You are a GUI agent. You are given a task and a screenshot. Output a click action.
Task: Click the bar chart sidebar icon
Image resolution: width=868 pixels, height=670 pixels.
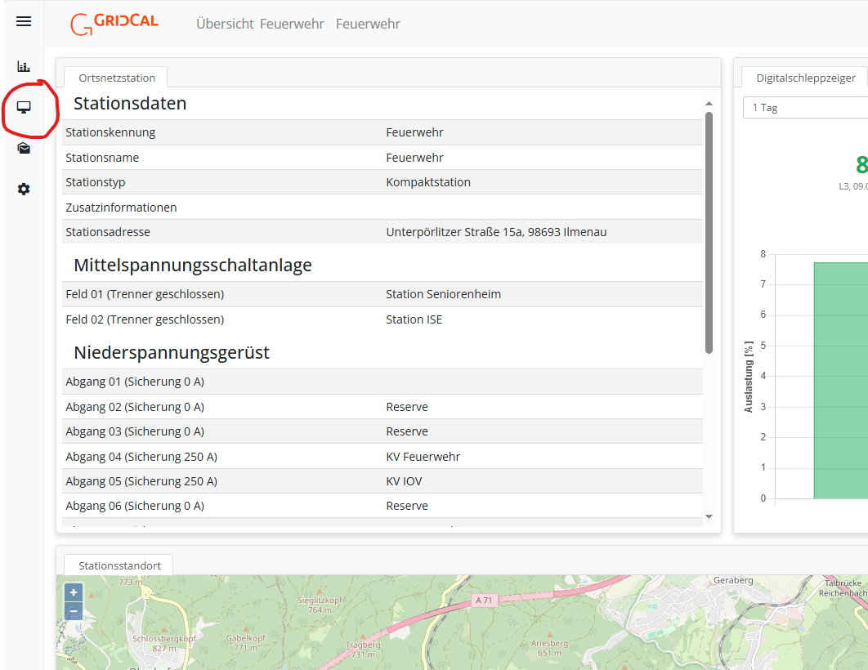point(24,66)
